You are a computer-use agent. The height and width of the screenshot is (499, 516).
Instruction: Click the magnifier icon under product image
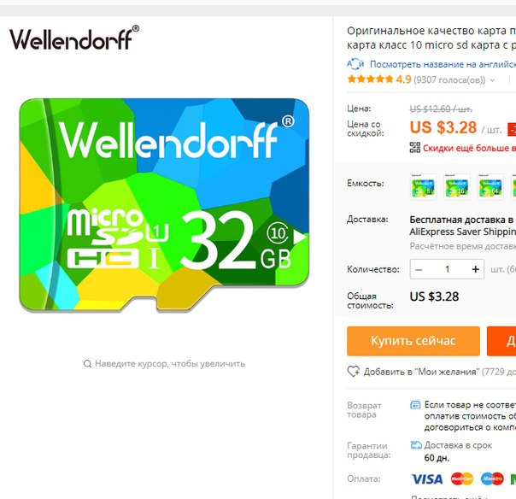tap(87, 364)
